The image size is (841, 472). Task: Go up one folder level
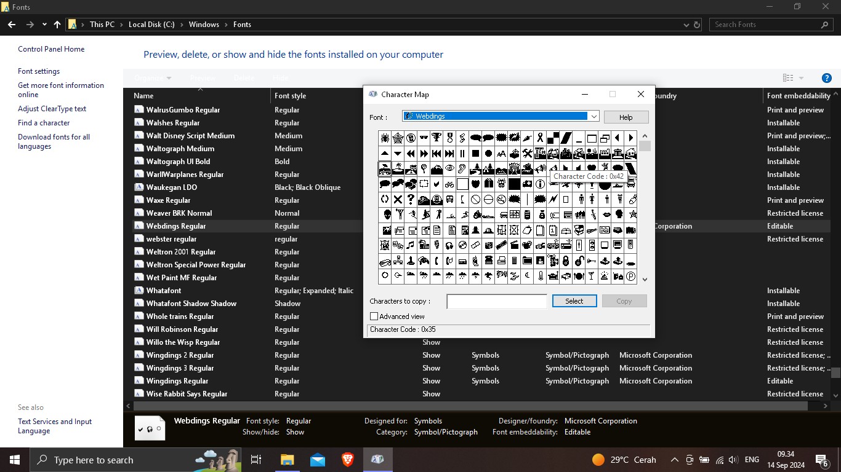[57, 25]
